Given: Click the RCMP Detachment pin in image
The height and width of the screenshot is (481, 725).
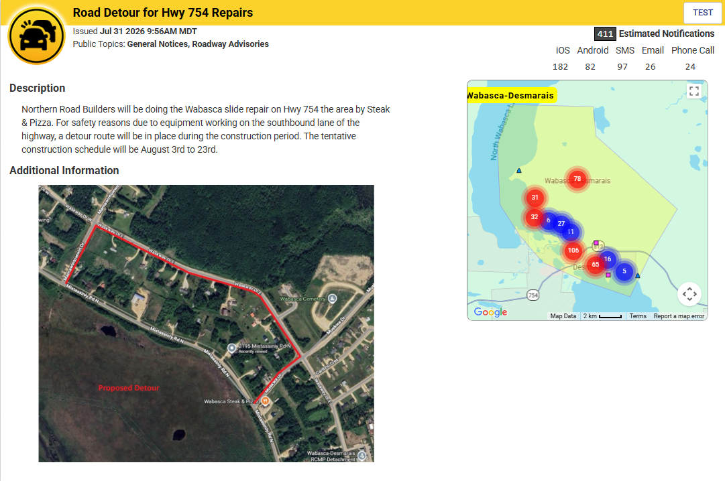Looking at the screenshot, I should [x=361, y=456].
